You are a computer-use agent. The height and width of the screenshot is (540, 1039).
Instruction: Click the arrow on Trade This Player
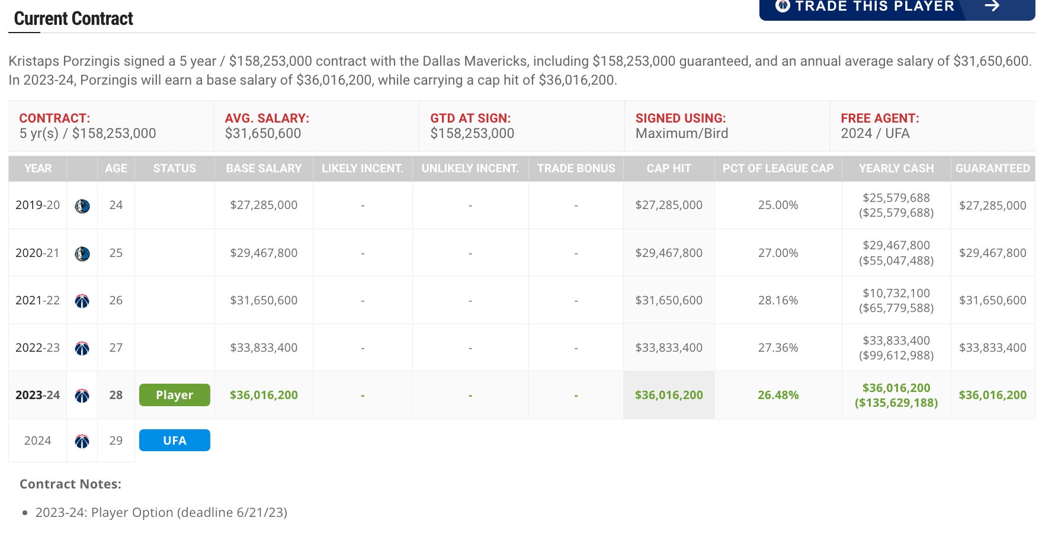[992, 6]
